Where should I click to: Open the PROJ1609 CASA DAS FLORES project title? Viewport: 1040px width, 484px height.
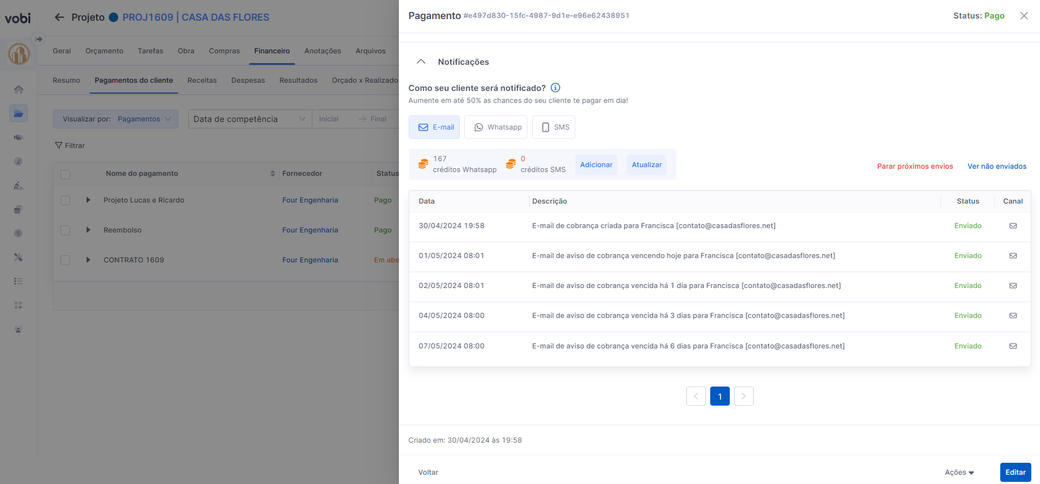[196, 17]
